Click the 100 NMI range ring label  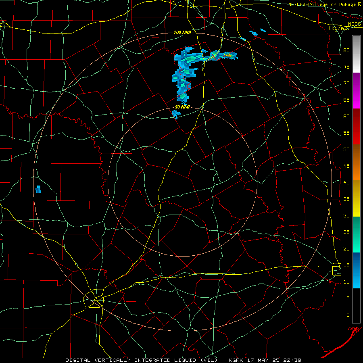pyautogui.click(x=182, y=32)
